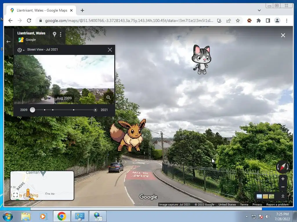Click the install app icon in address bar
The image size is (297, 222).
click(x=219, y=21)
